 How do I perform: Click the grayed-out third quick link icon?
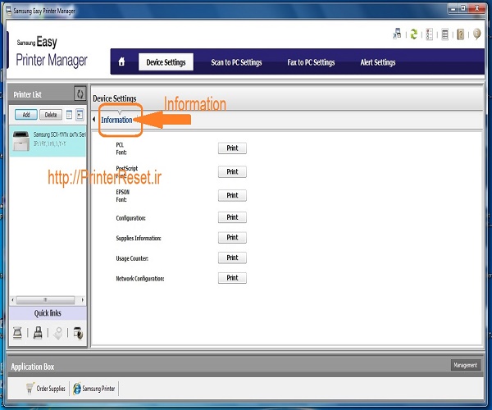[58, 333]
